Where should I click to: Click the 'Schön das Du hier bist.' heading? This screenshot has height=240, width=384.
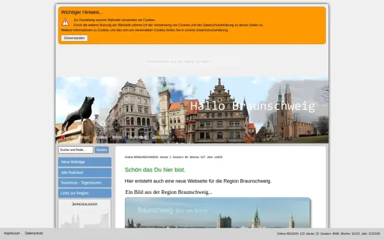click(155, 170)
